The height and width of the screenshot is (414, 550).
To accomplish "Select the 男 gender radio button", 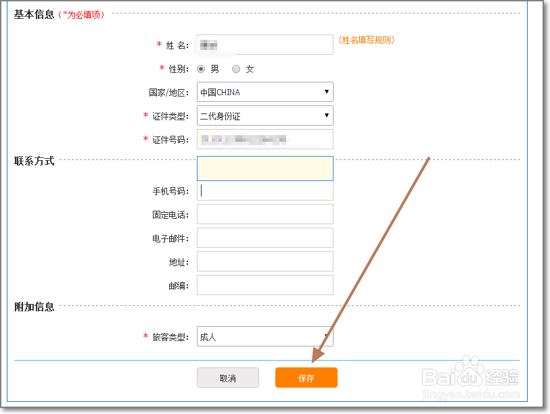I will (201, 68).
